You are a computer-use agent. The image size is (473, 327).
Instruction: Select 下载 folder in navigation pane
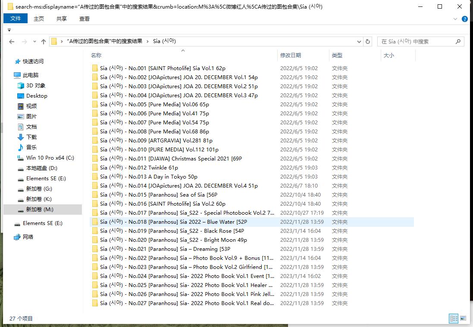[31, 137]
